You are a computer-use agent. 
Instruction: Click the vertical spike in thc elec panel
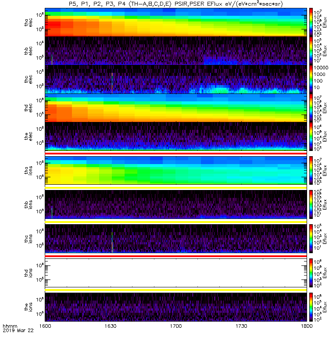point(112,83)
